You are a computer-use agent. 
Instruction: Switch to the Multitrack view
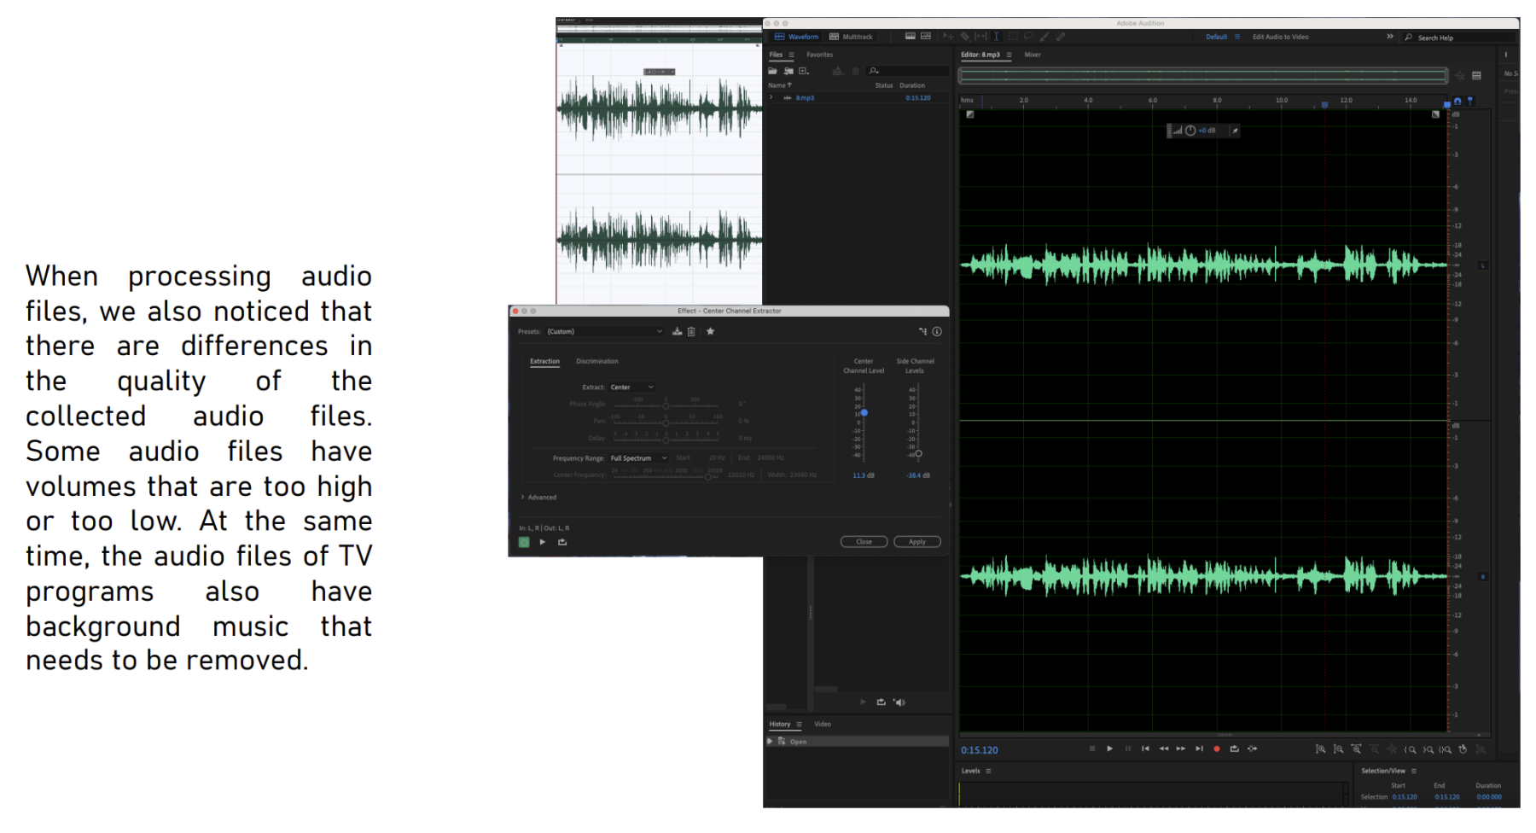(852, 37)
